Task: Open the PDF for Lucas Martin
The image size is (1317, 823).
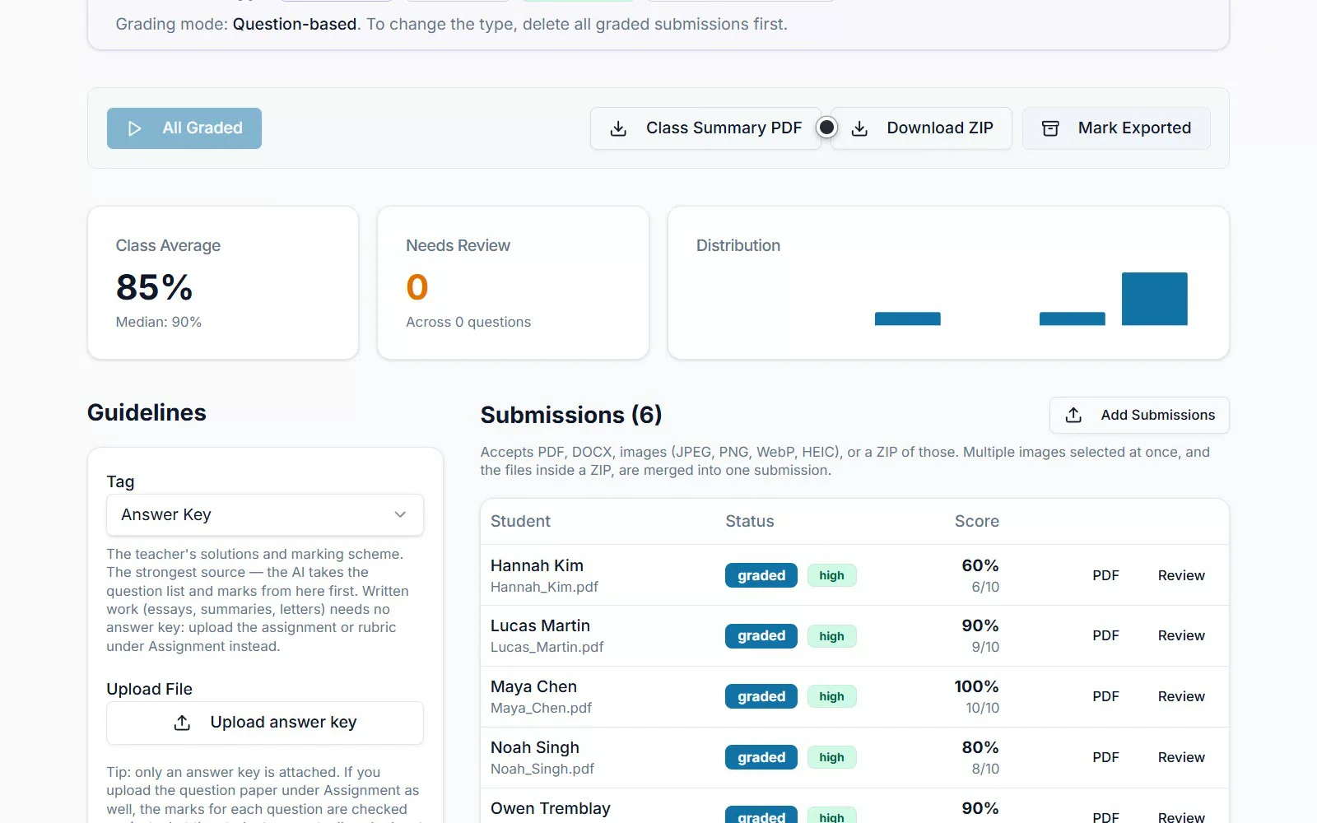Action: point(1105,635)
